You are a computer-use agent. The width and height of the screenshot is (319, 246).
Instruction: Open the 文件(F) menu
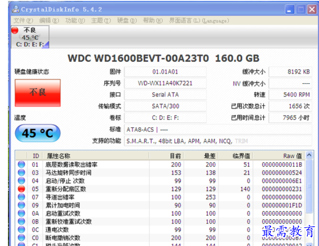click(23, 21)
